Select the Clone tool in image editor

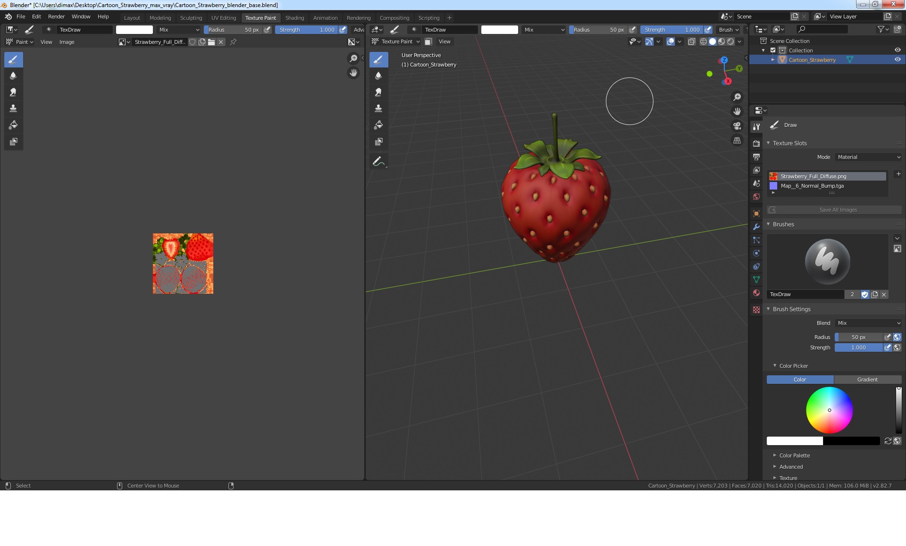pos(13,108)
